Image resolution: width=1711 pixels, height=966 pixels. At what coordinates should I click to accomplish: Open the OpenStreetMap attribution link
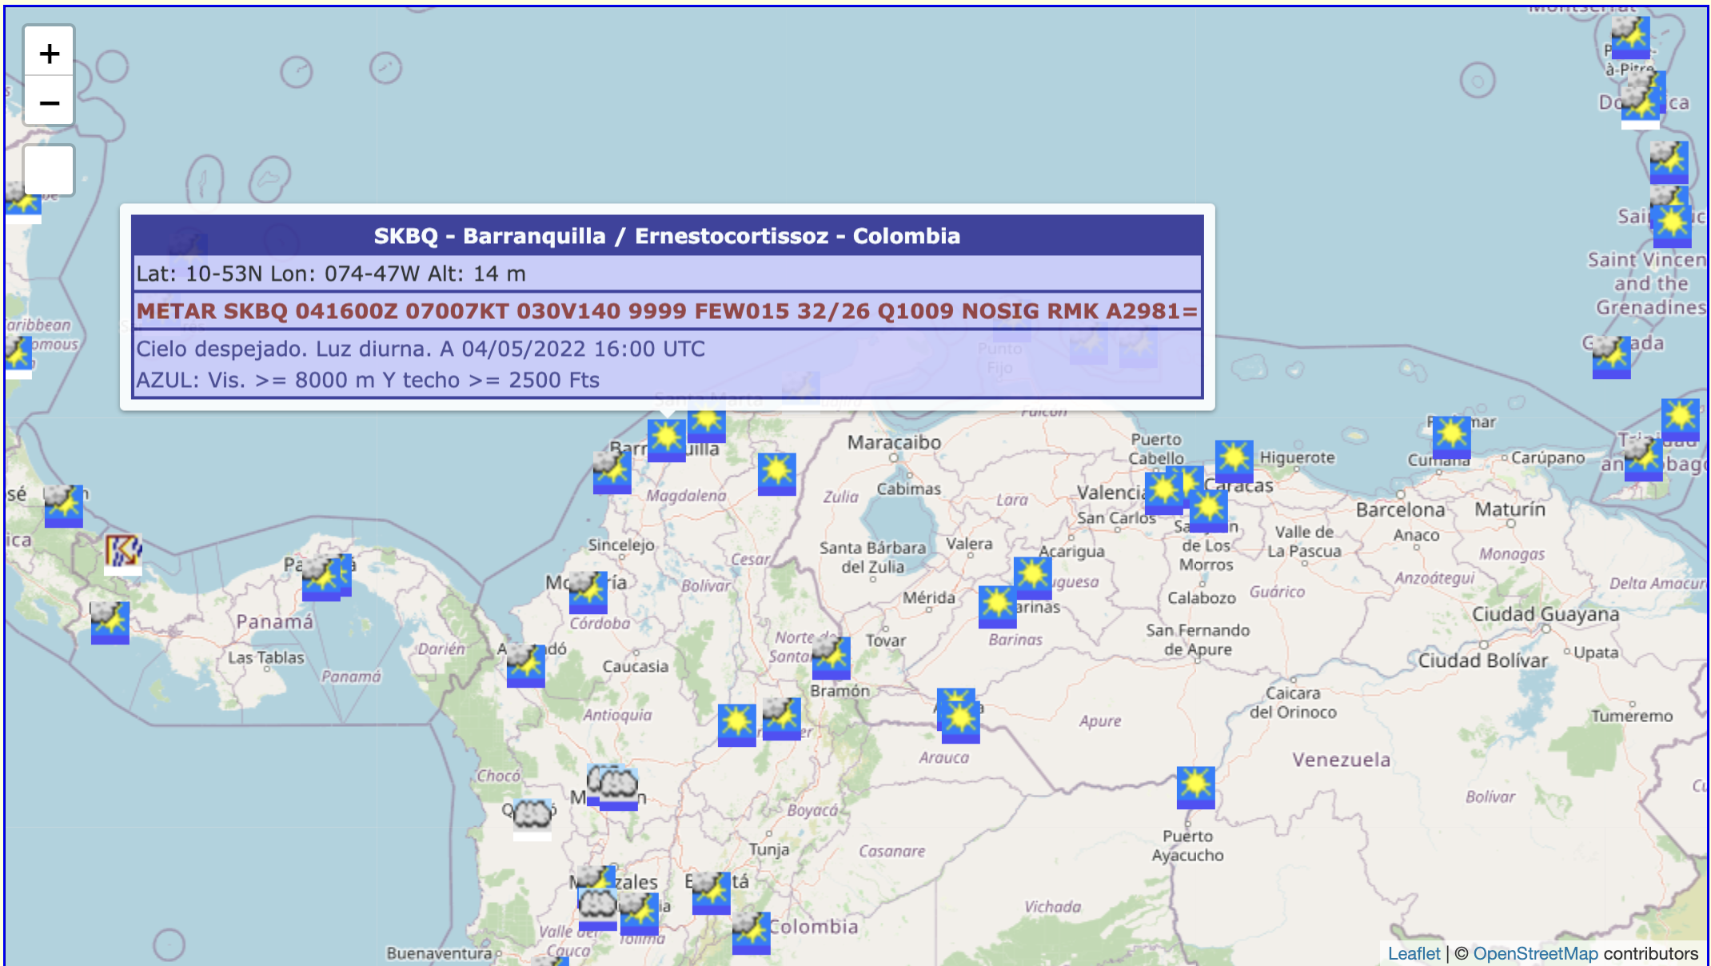(x=1535, y=953)
